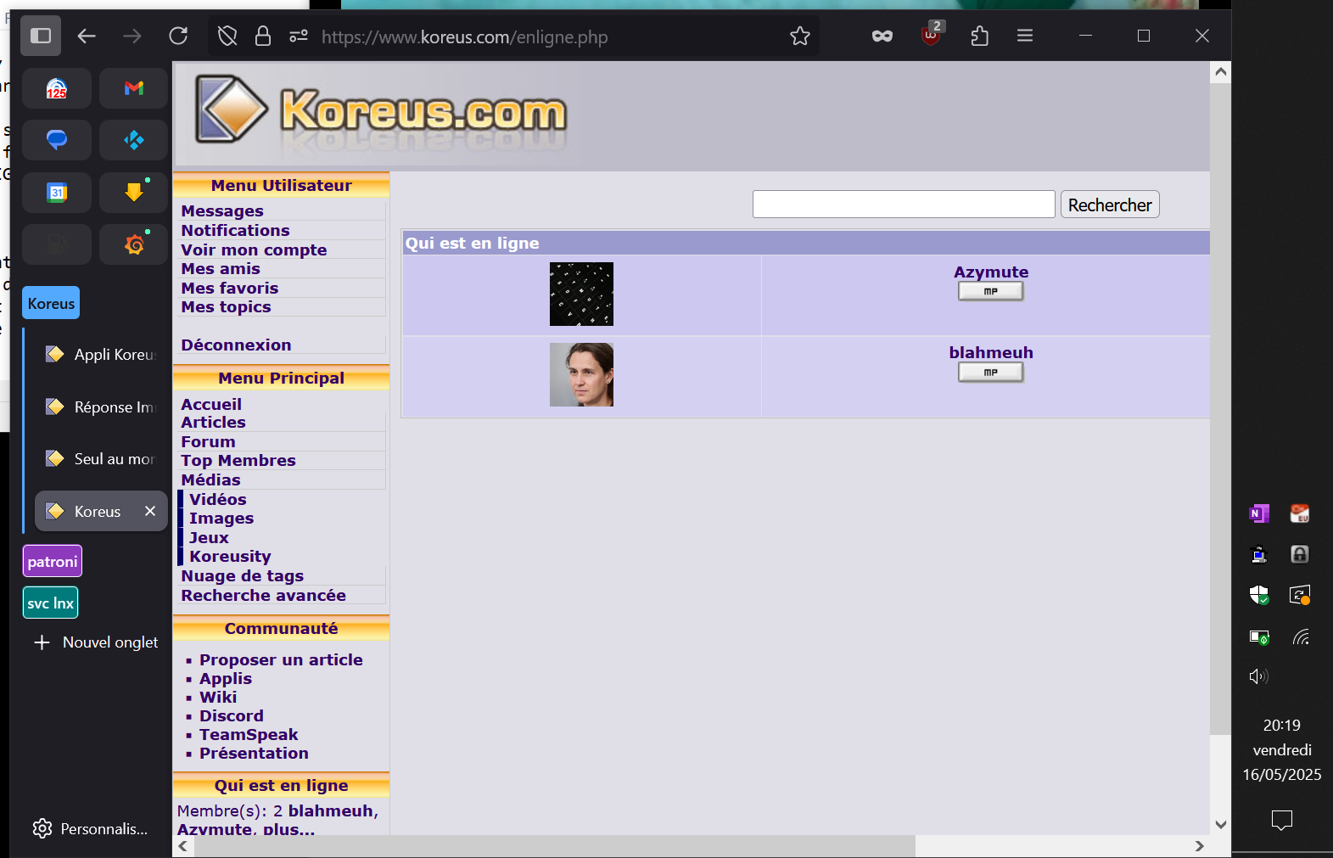Switch to Appli Koreus tab
The width and height of the screenshot is (1333, 858).
[101, 355]
